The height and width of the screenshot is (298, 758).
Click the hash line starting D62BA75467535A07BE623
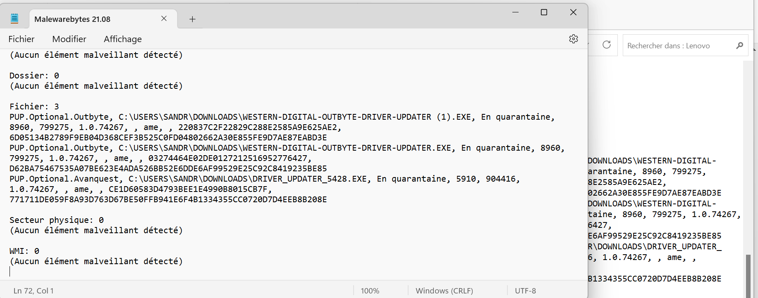click(168, 168)
